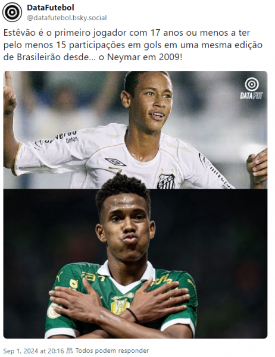
Task: Click the circular DataFut target logo watermark
Action: click(252, 84)
